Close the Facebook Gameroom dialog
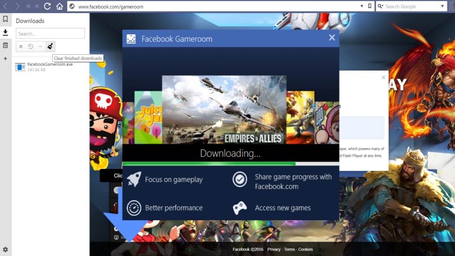This screenshot has height=256, width=455. point(332,38)
